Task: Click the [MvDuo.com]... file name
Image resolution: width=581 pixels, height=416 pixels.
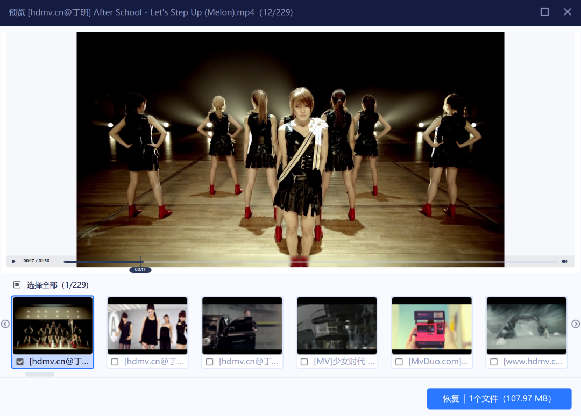Action: 438,362
